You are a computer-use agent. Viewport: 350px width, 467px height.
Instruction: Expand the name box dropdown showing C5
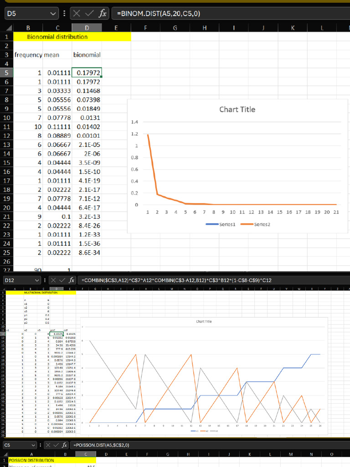[33, 445]
